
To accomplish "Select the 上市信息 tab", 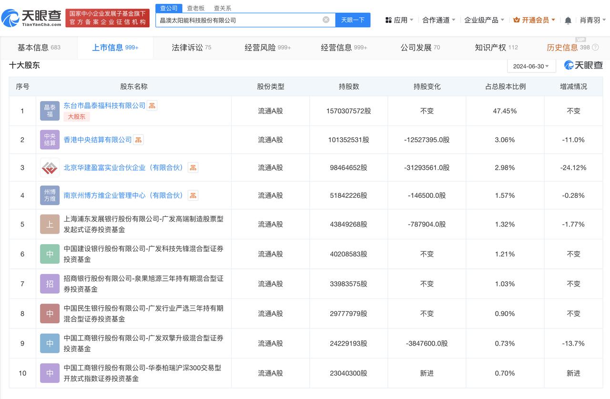I will pyautogui.click(x=115, y=47).
